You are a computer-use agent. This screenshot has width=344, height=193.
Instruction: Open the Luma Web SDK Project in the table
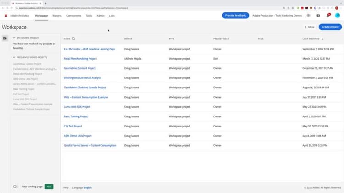pos(77,107)
